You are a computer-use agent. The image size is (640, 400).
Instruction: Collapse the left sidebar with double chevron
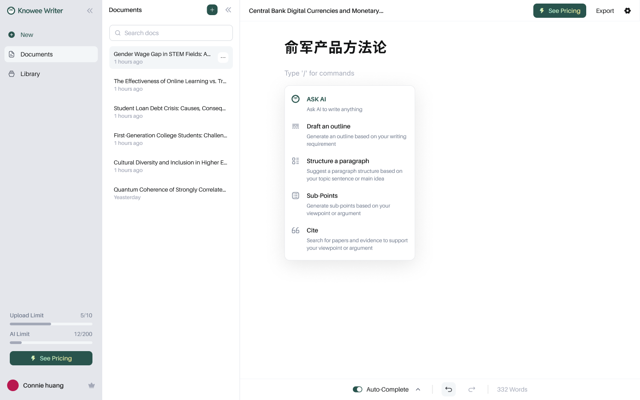90,11
